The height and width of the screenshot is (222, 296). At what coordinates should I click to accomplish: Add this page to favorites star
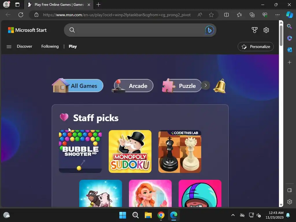(211, 15)
